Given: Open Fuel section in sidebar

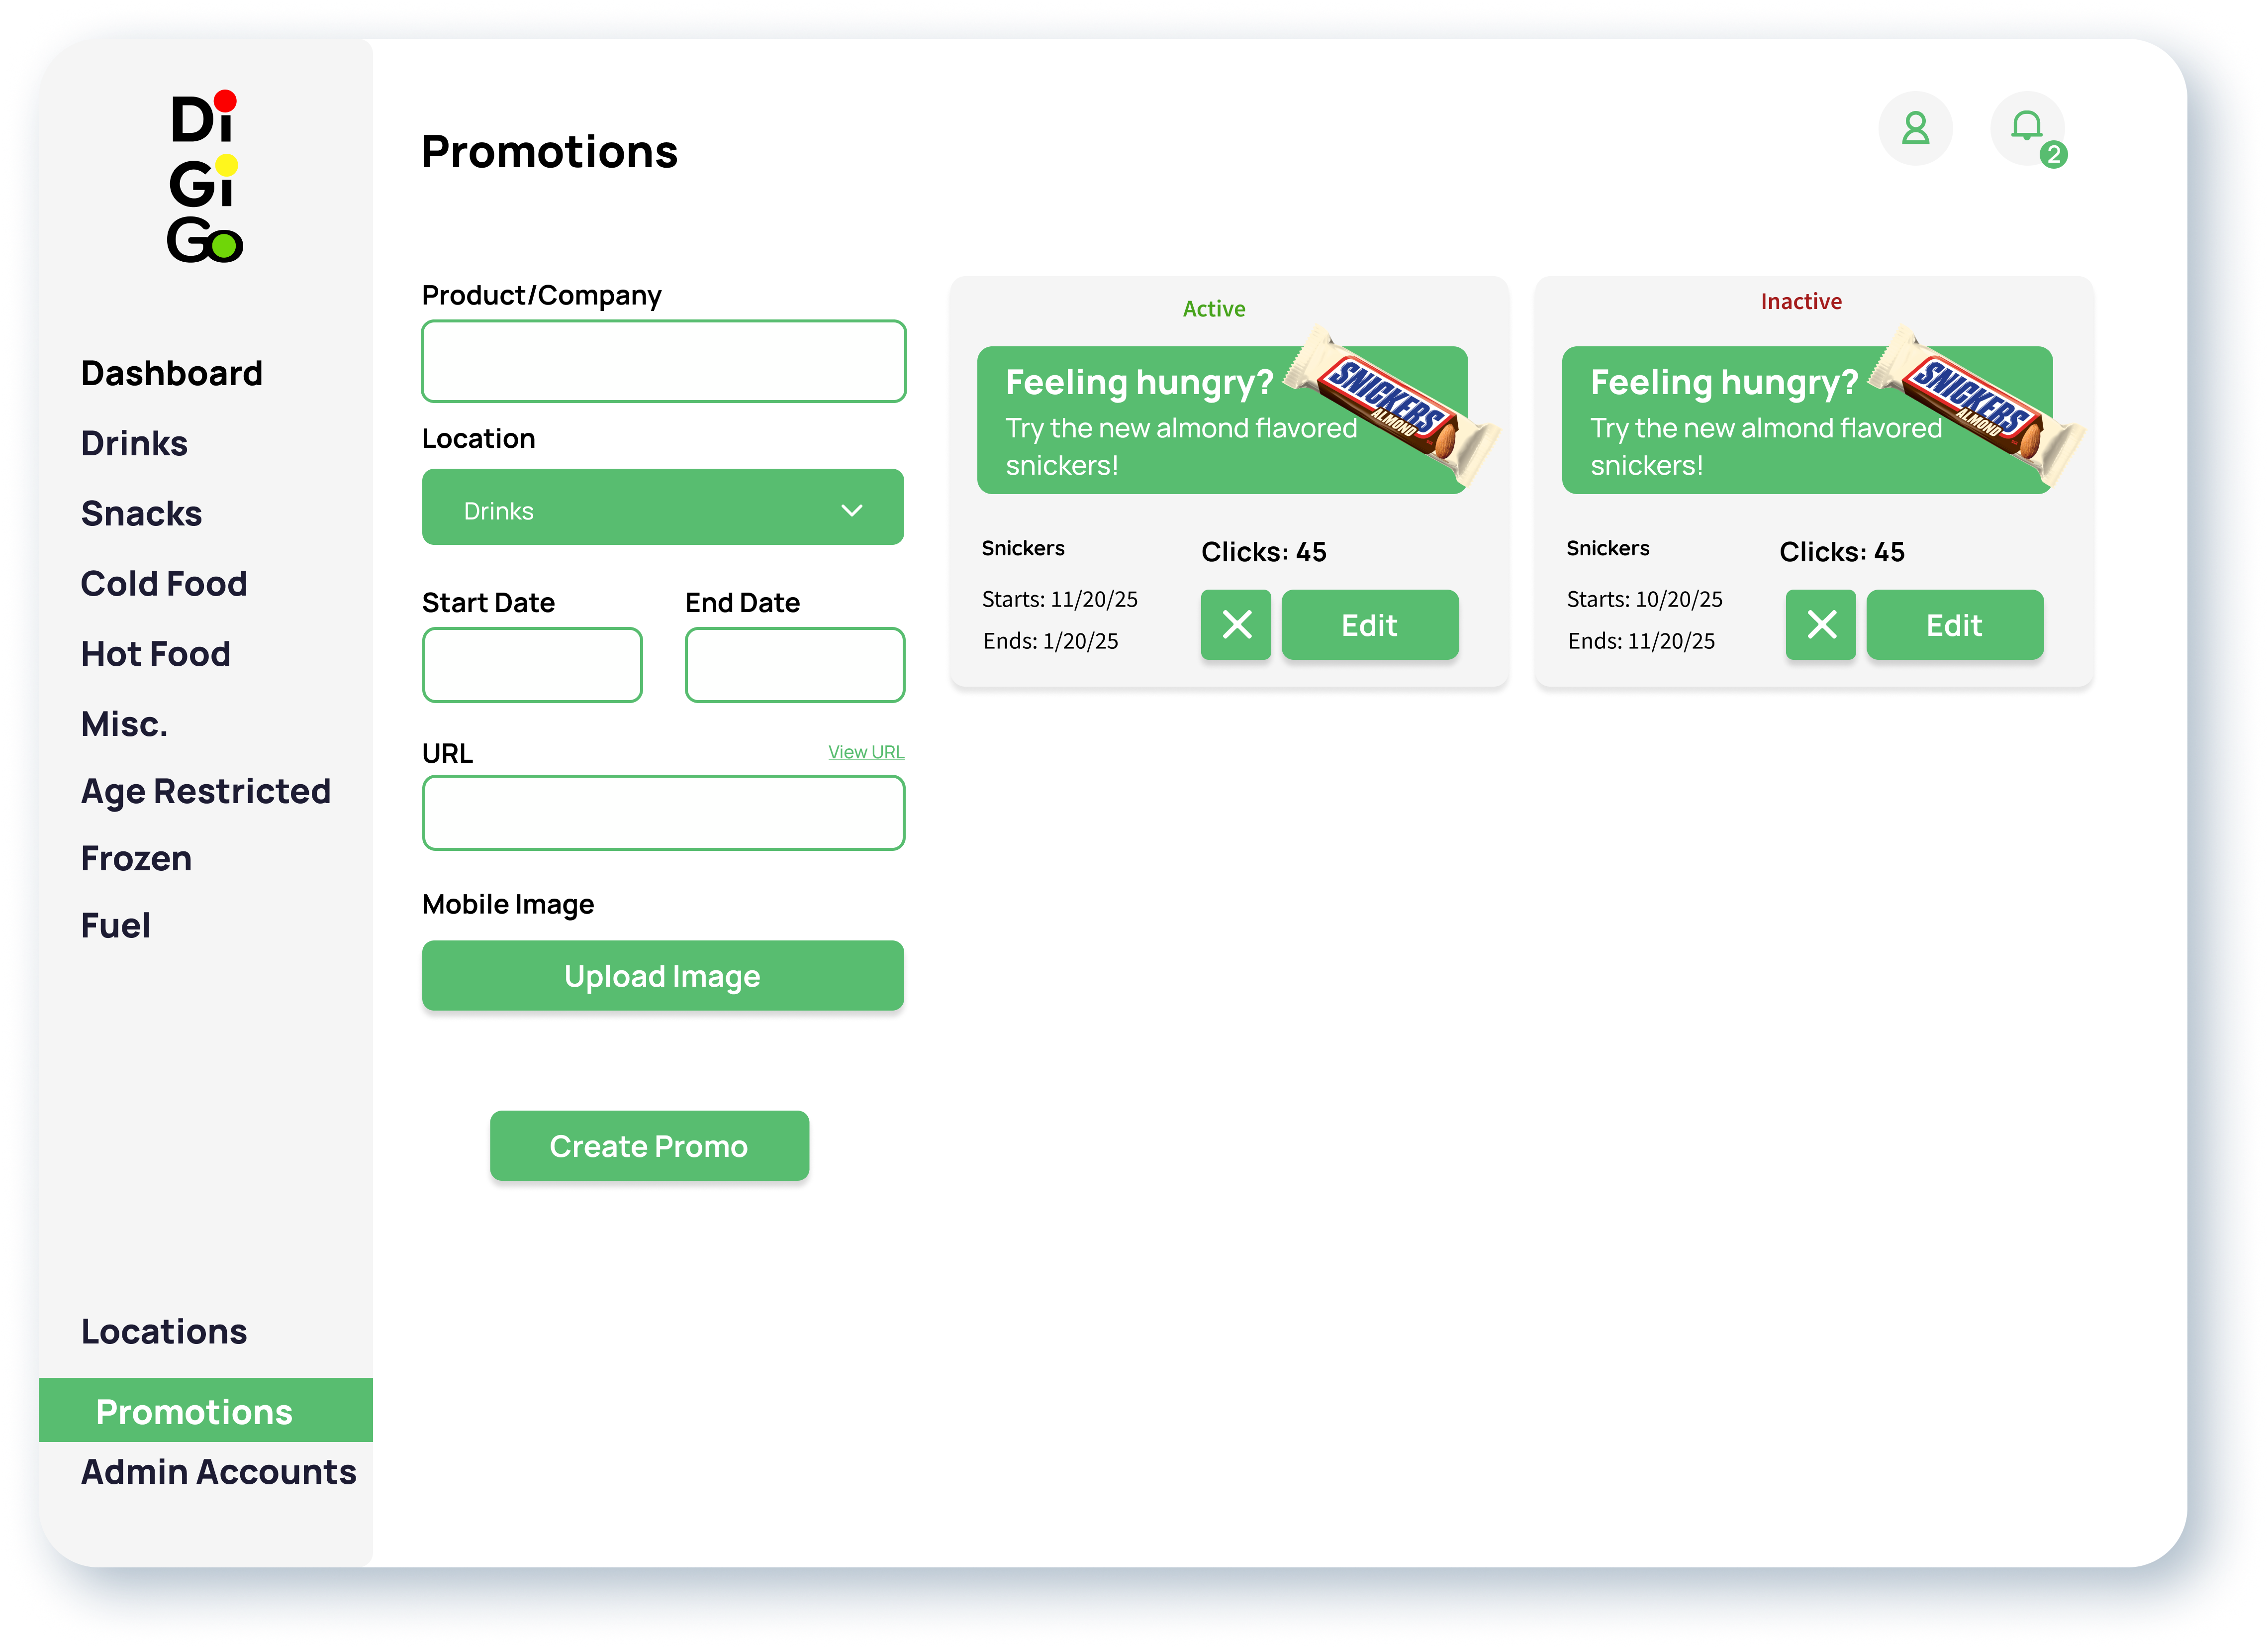Looking at the screenshot, I should [x=116, y=926].
